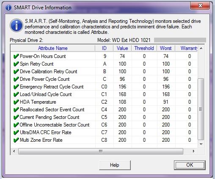Click the large blue information icon
The image size is (215, 179).
17,25
